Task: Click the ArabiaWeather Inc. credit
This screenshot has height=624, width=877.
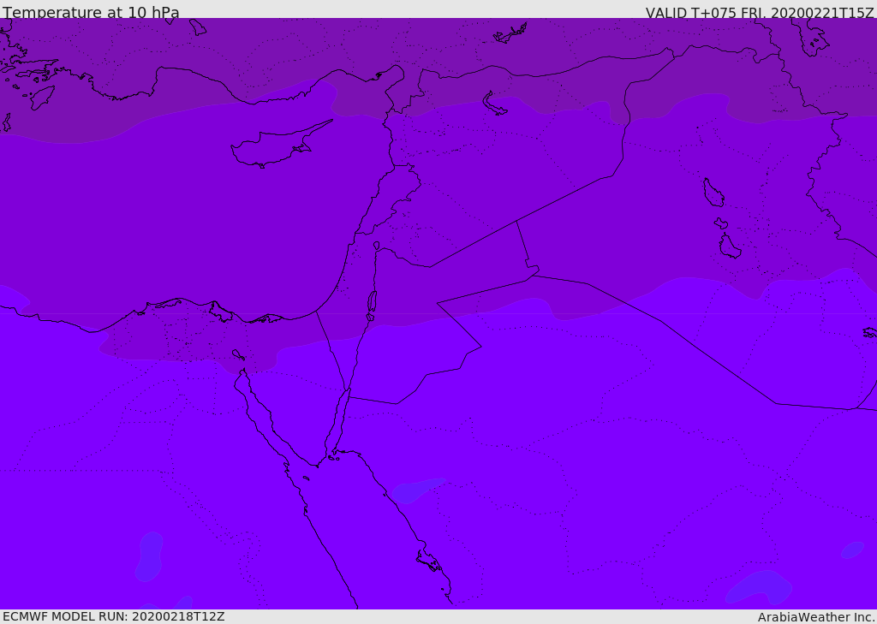Action: pyautogui.click(x=816, y=617)
